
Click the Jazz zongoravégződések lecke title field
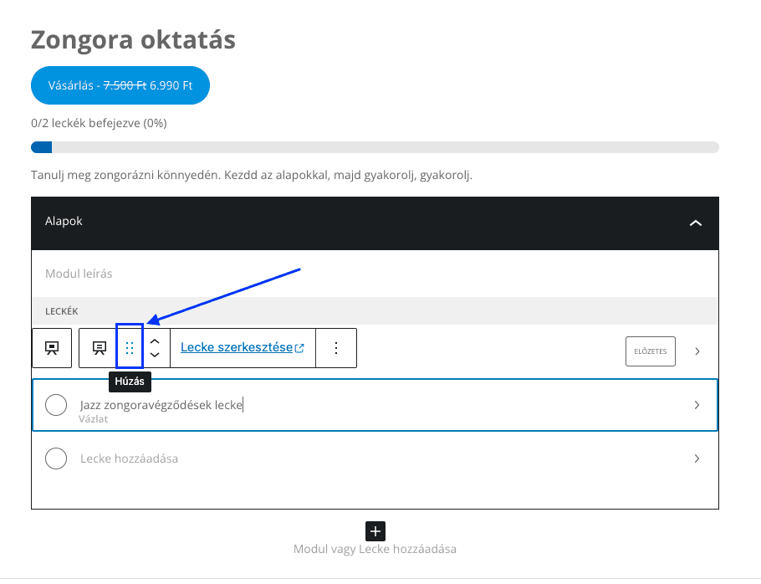161,405
